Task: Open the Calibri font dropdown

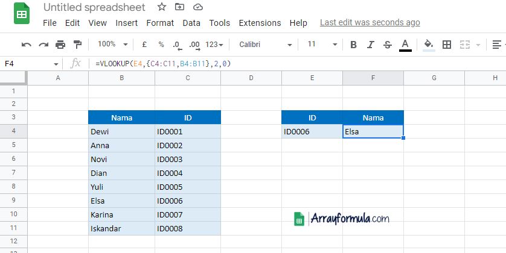Action: coord(265,45)
